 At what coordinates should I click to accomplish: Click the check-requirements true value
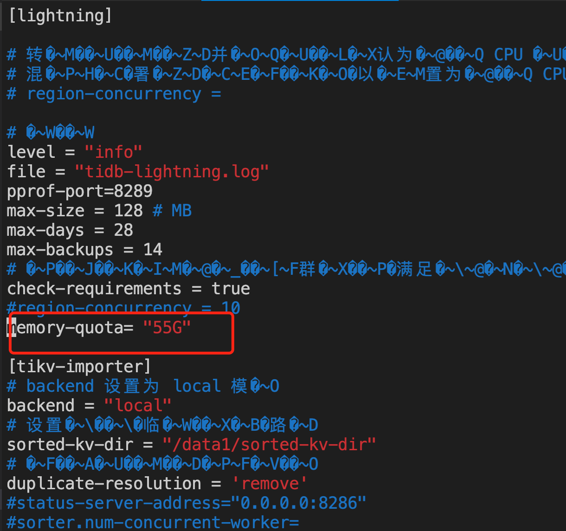[231, 289]
